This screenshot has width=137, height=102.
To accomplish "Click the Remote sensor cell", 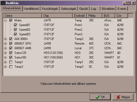I will click(x=80, y=44).
